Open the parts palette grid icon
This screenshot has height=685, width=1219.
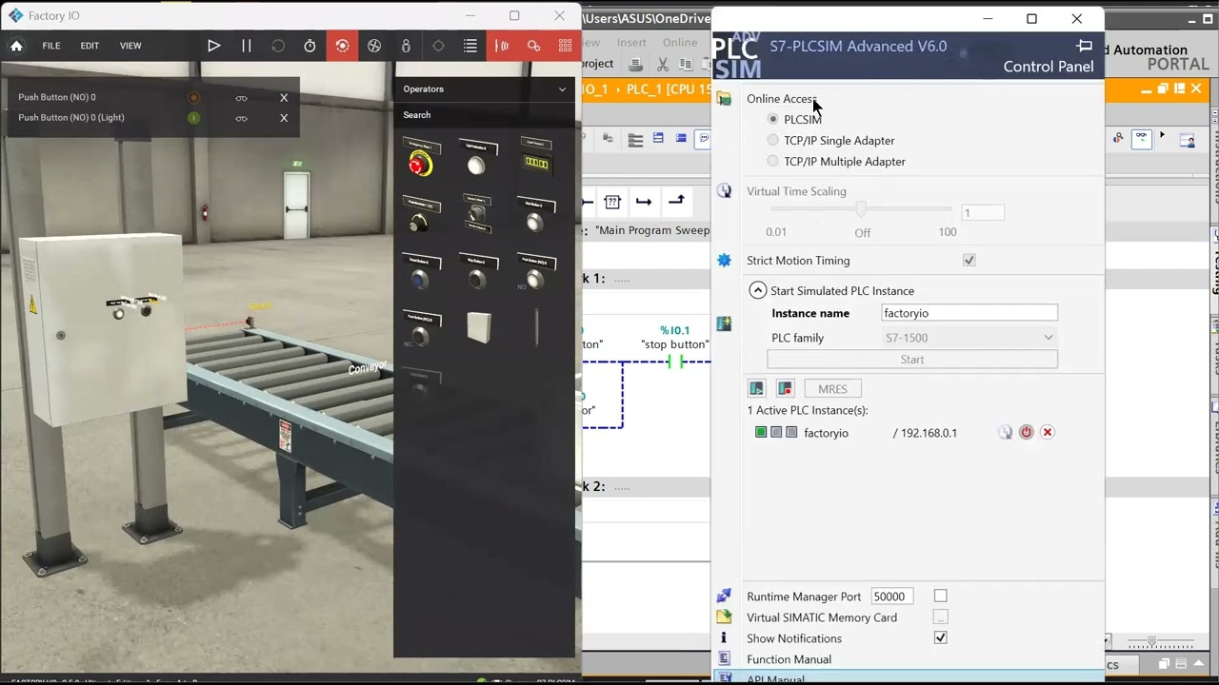(566, 46)
